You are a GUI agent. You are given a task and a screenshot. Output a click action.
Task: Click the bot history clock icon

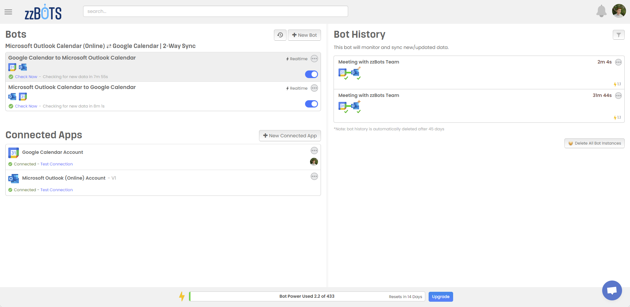pos(280,35)
